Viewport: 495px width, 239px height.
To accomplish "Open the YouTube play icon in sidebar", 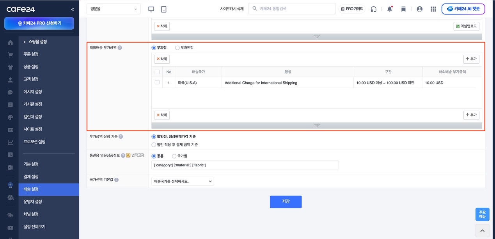I will pyautogui.click(x=11, y=228).
